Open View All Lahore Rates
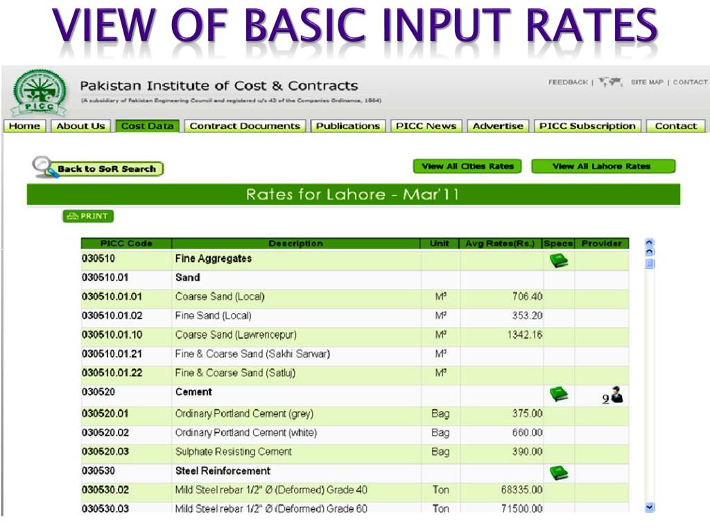710x532 pixels. [x=603, y=166]
